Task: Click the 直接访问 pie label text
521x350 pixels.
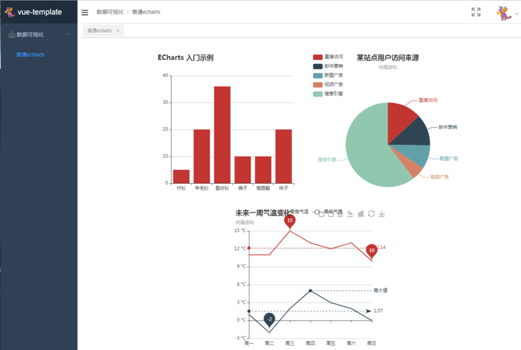Action: [428, 100]
